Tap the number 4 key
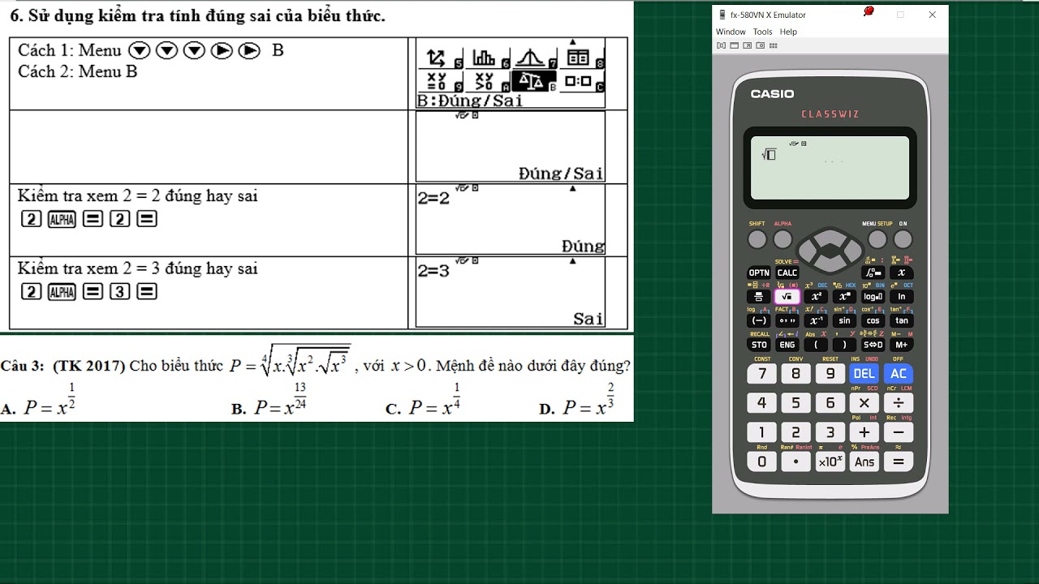Screen dimensions: 1039x584 pyautogui.click(x=761, y=403)
